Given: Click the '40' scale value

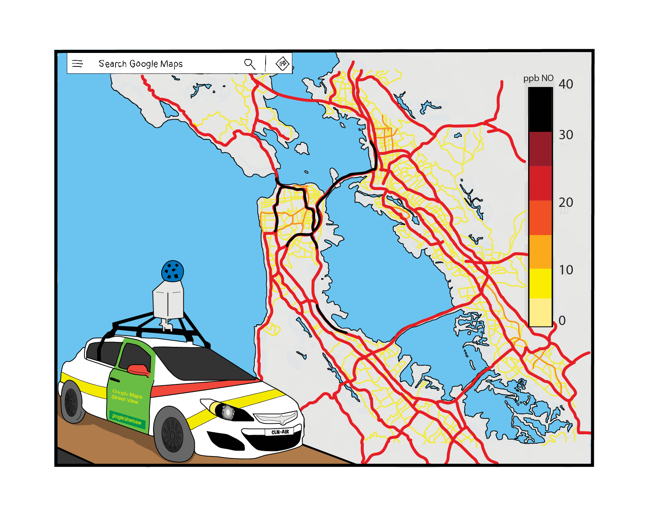Looking at the screenshot, I should tap(566, 84).
